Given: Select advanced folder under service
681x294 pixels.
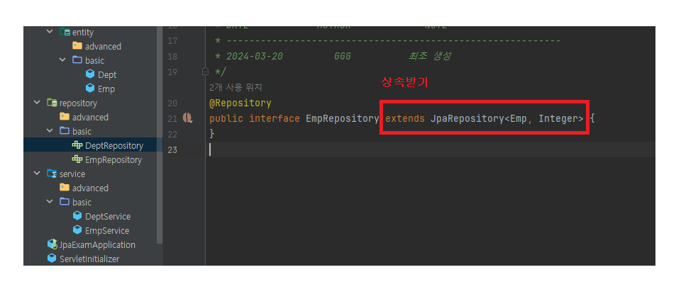Looking at the screenshot, I should [x=90, y=188].
